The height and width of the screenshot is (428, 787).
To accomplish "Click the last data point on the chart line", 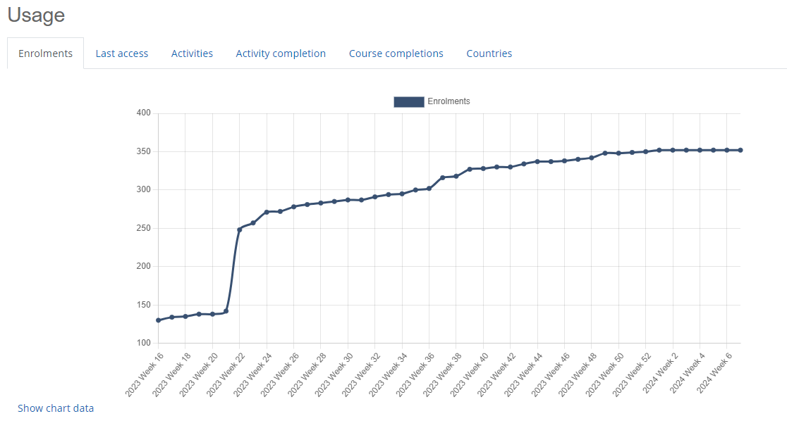I will (x=740, y=150).
